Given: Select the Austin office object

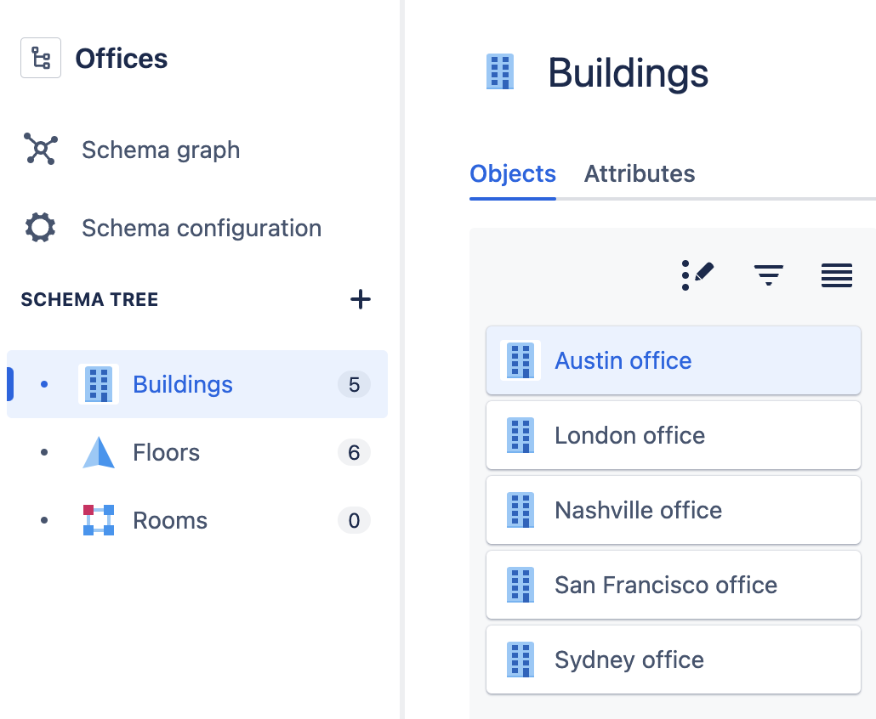Looking at the screenshot, I should (674, 360).
